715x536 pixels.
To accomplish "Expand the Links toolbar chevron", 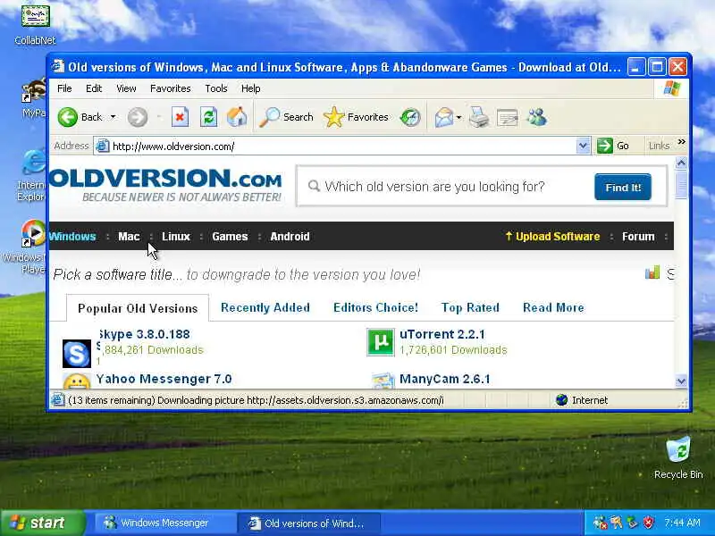I will pos(681,142).
